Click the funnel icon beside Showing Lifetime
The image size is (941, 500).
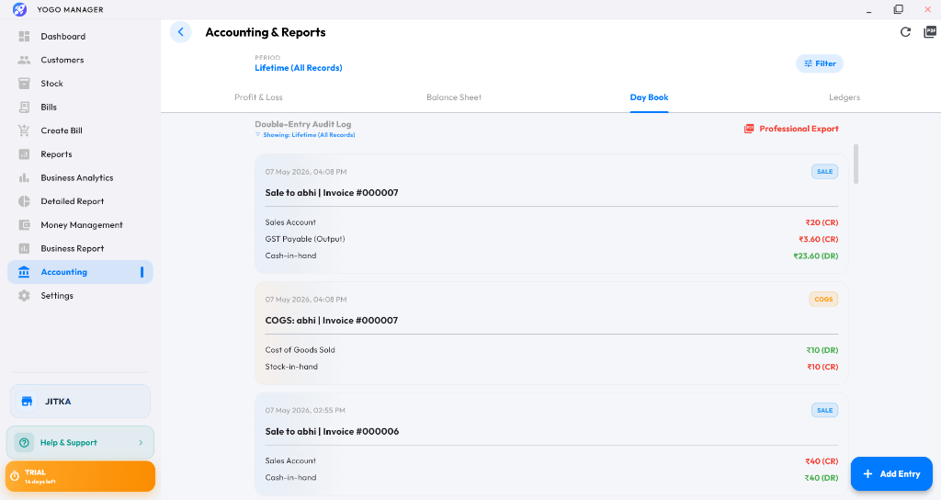coord(258,135)
